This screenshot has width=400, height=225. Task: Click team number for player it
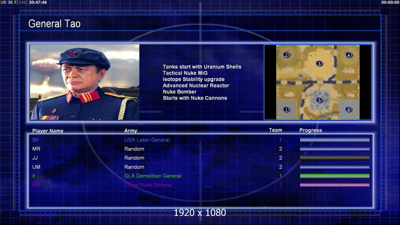[280, 176]
